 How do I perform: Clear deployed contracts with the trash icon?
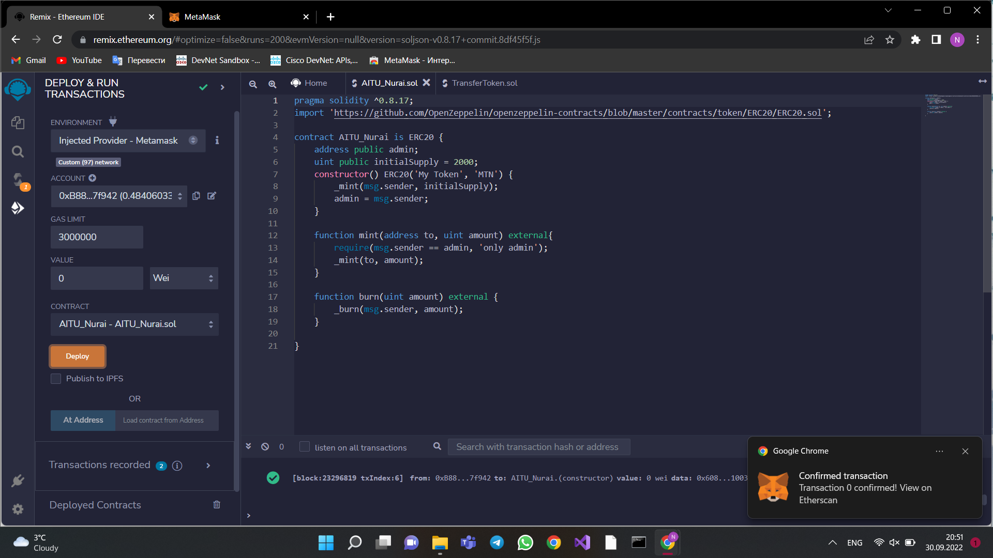[x=217, y=504]
